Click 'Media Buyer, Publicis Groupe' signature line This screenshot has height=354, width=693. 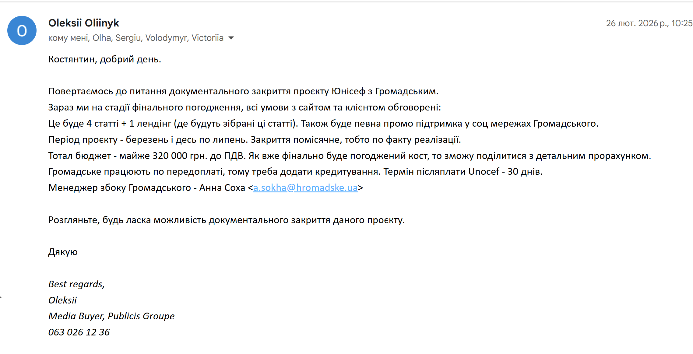tap(111, 316)
